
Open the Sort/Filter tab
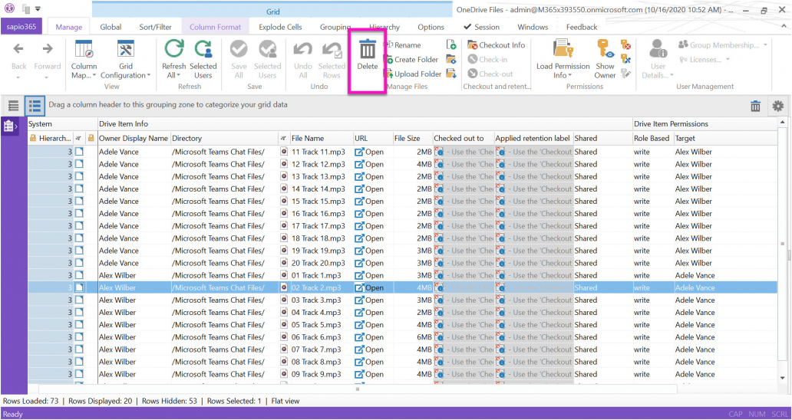pyautogui.click(x=156, y=28)
